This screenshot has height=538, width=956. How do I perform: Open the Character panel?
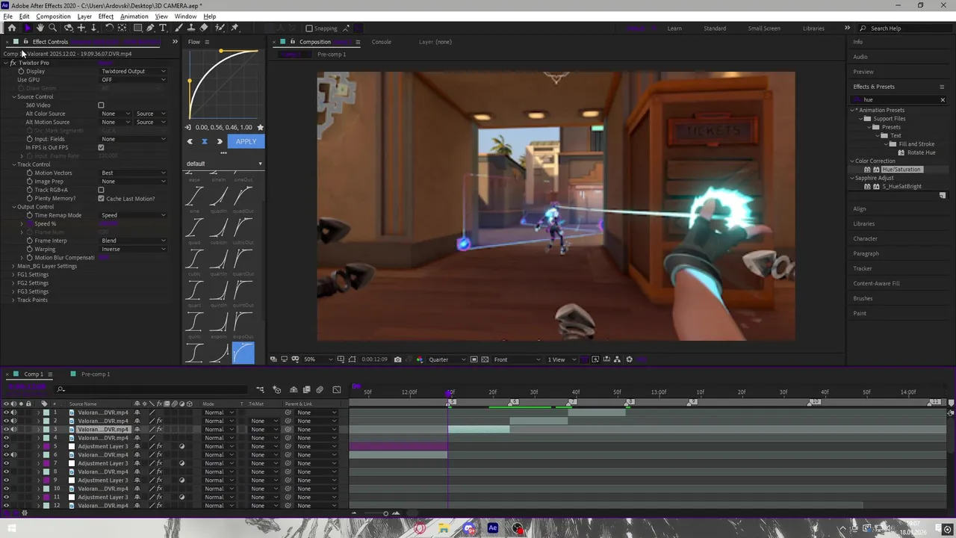coord(866,238)
